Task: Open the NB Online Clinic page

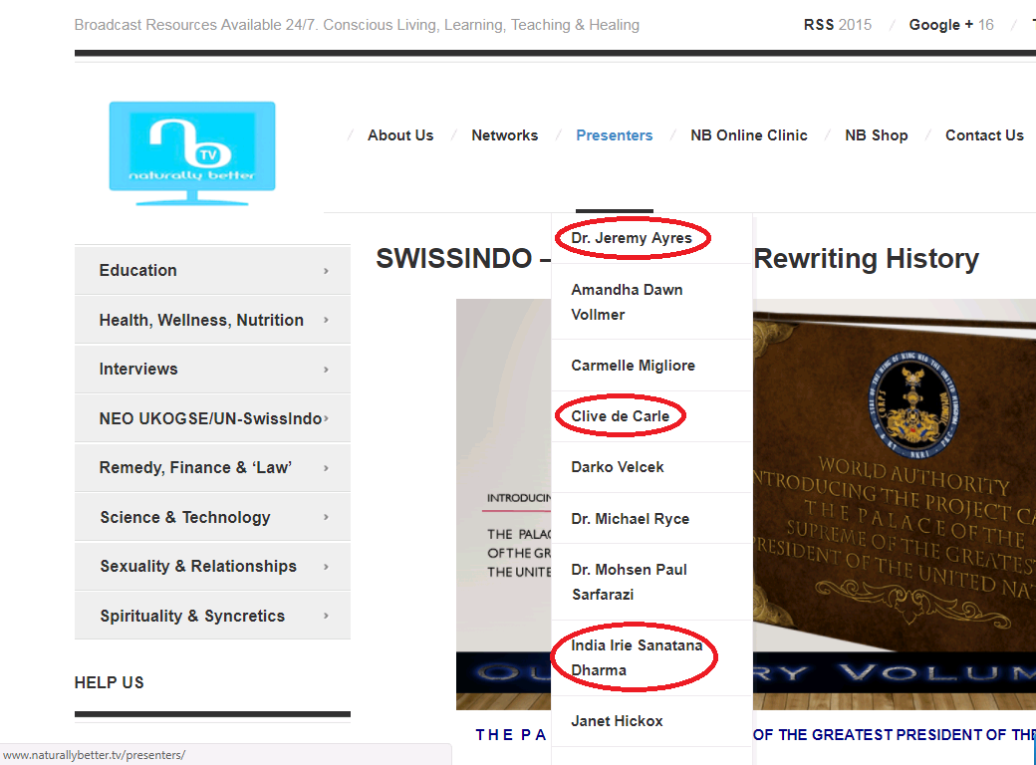Action: [748, 135]
